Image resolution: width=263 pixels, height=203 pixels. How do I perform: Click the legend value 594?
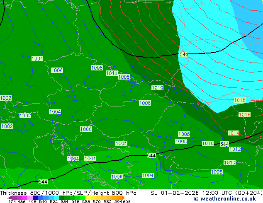(118, 201)
